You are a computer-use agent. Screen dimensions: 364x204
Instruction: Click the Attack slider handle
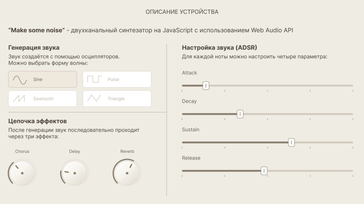pyautogui.click(x=206, y=85)
